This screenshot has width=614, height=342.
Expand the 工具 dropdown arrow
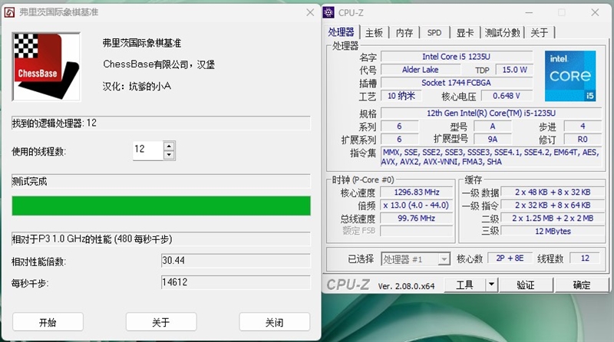(x=492, y=284)
